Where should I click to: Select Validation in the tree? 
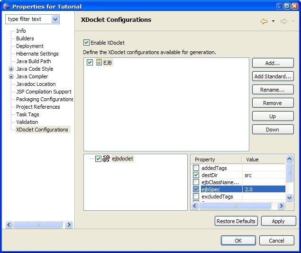[27, 122]
